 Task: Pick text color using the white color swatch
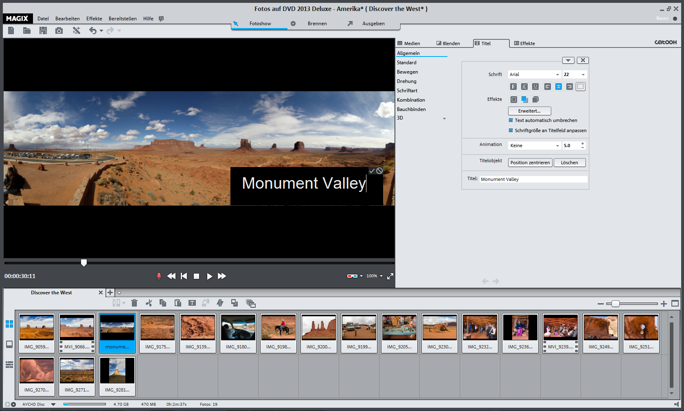click(x=581, y=87)
